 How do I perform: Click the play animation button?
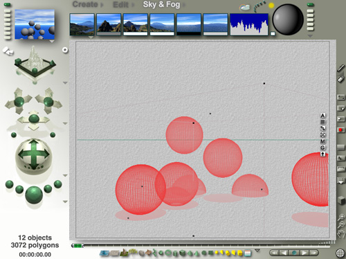pos(304,253)
